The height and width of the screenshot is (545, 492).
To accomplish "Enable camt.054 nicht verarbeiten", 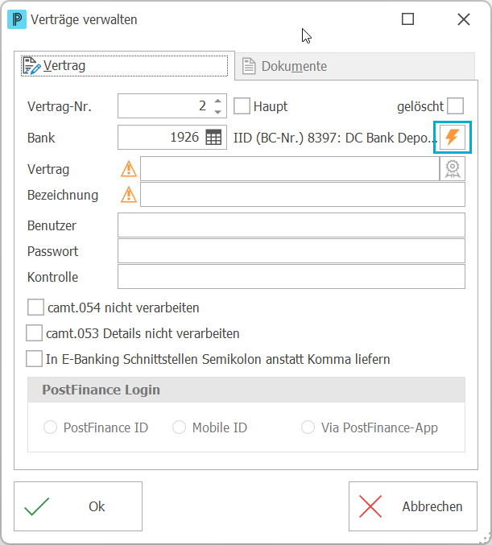I will point(35,307).
